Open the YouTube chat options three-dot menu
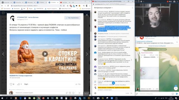 point(132,8)
